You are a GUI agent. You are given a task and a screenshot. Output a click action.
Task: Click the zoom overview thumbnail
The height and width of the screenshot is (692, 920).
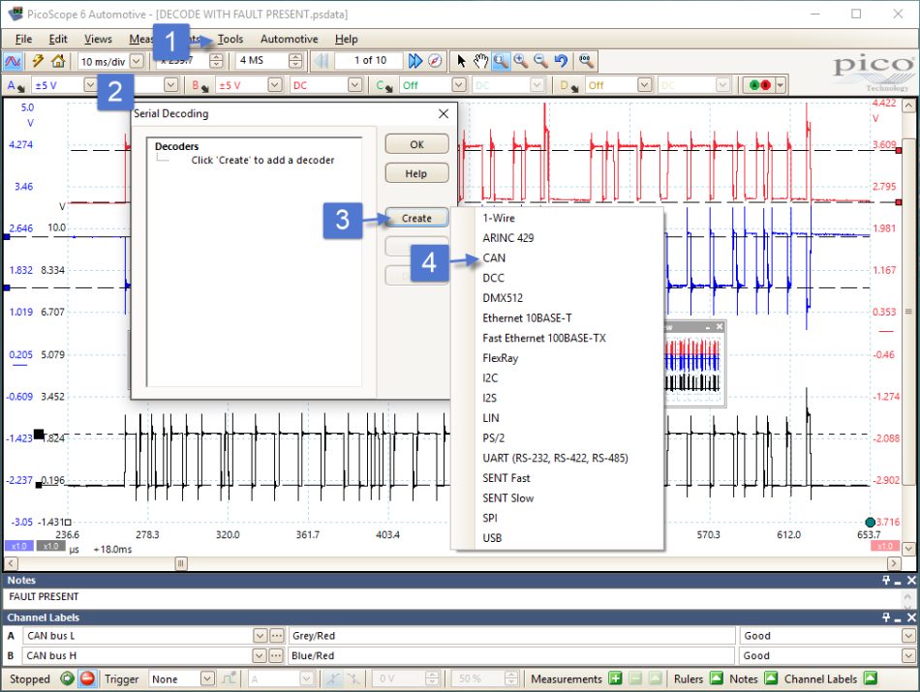point(692,369)
